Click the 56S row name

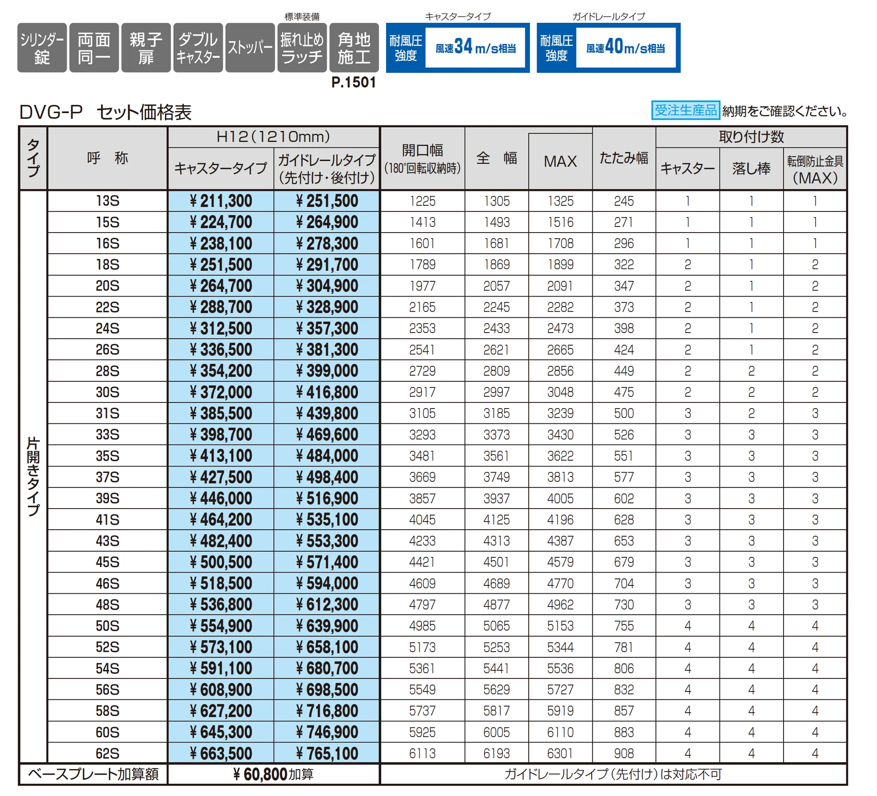click(x=107, y=690)
